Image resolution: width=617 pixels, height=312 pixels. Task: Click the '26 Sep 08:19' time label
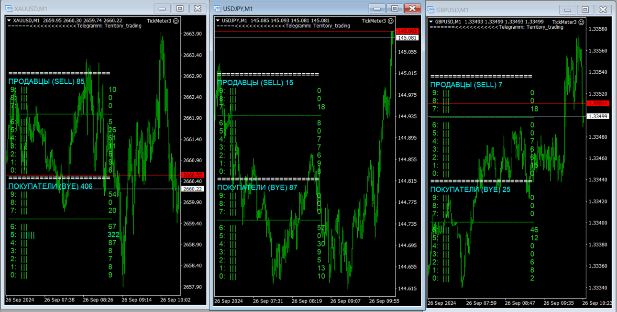(x=307, y=301)
